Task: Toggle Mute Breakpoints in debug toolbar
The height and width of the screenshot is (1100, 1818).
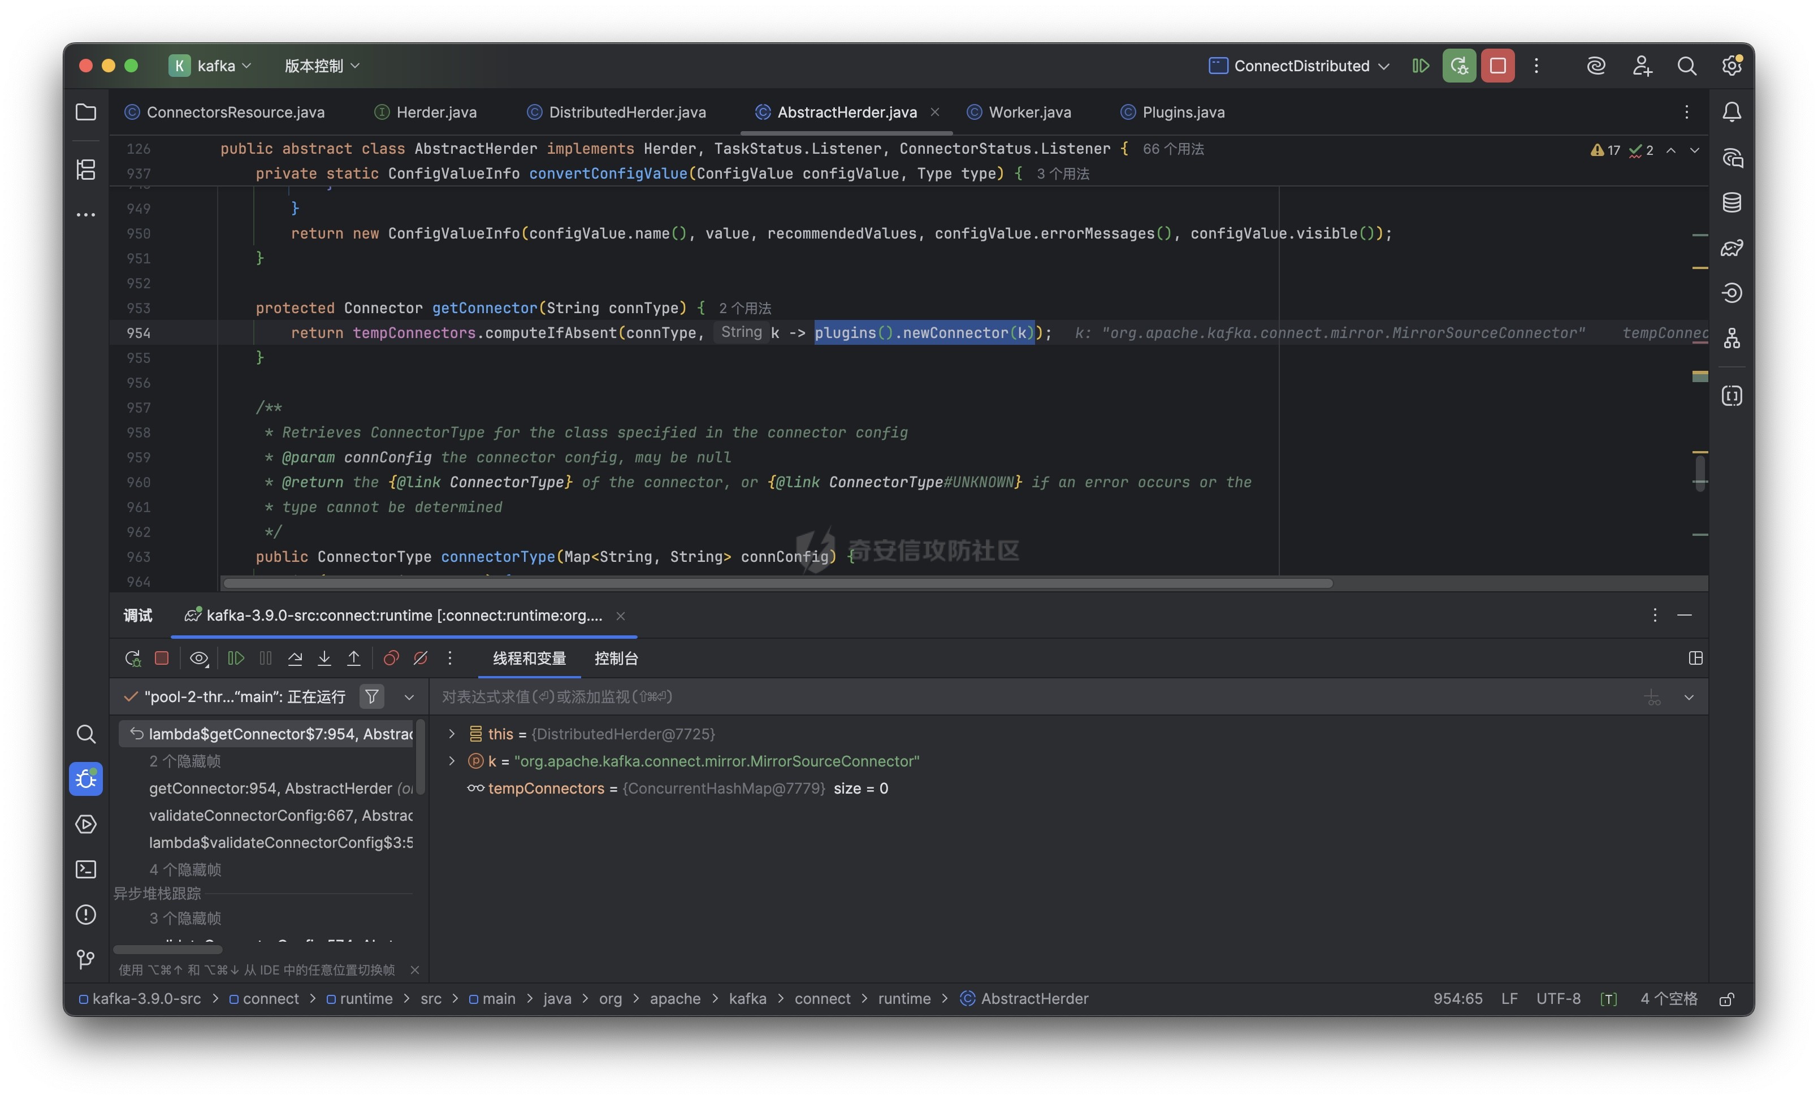Action: [421, 658]
